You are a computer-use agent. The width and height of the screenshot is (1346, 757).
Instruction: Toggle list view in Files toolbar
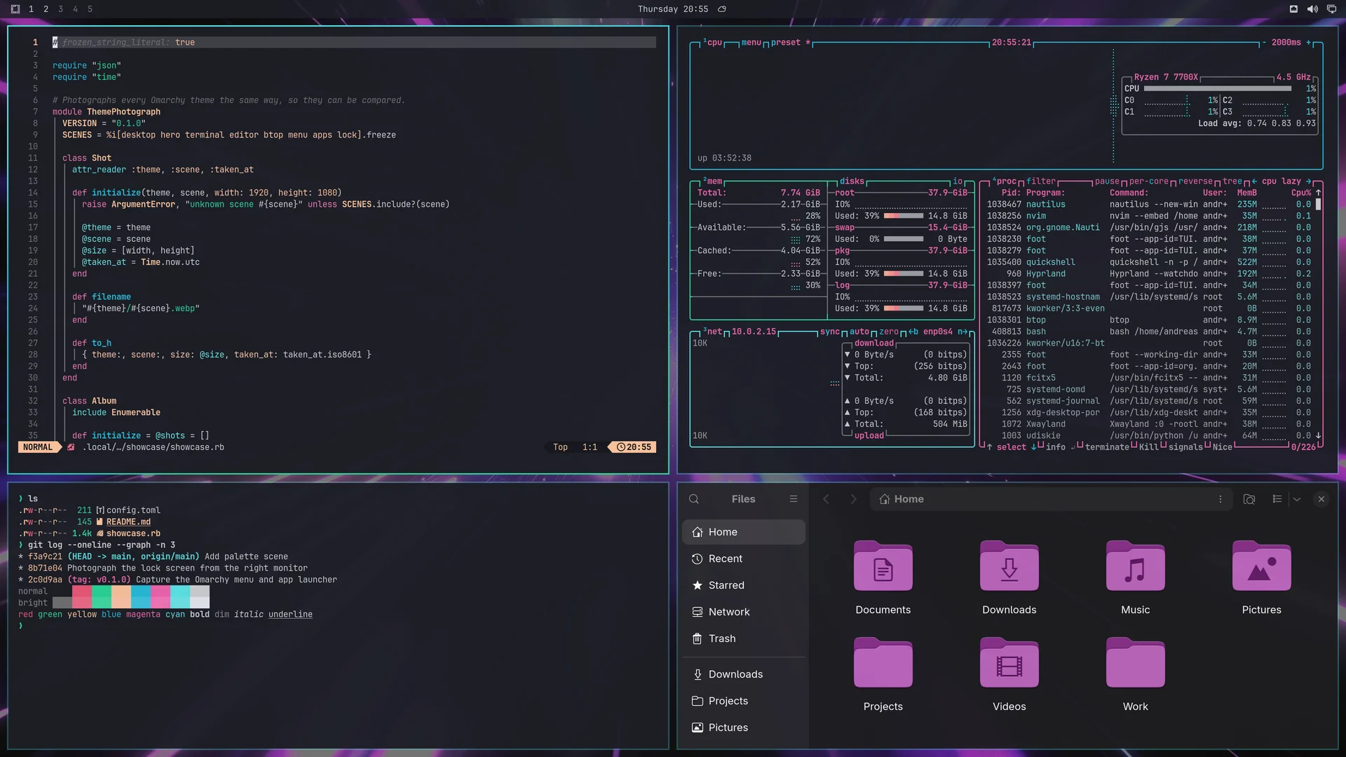pos(1277,499)
